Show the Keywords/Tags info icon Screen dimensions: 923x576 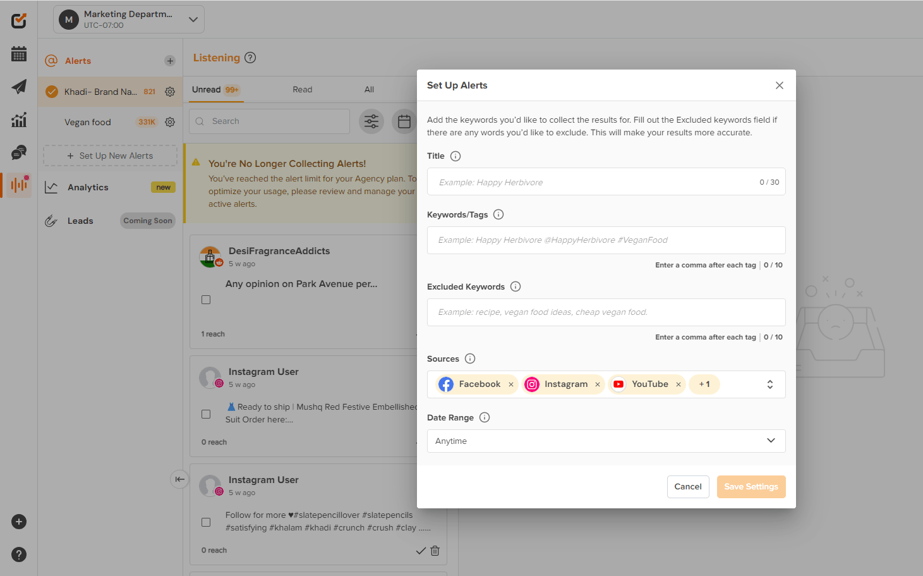pos(498,214)
